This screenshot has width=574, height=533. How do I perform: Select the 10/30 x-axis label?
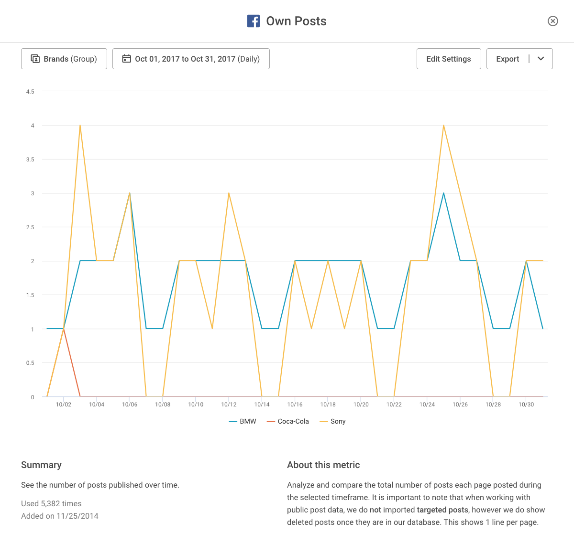526,405
